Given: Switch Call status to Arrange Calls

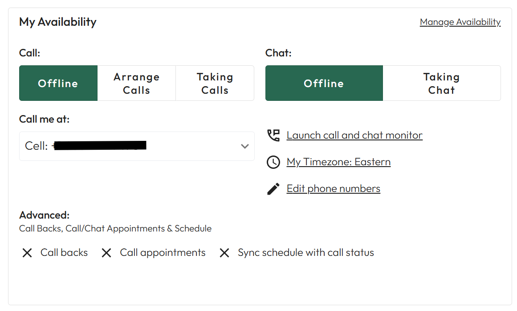Looking at the screenshot, I should coord(137,84).
